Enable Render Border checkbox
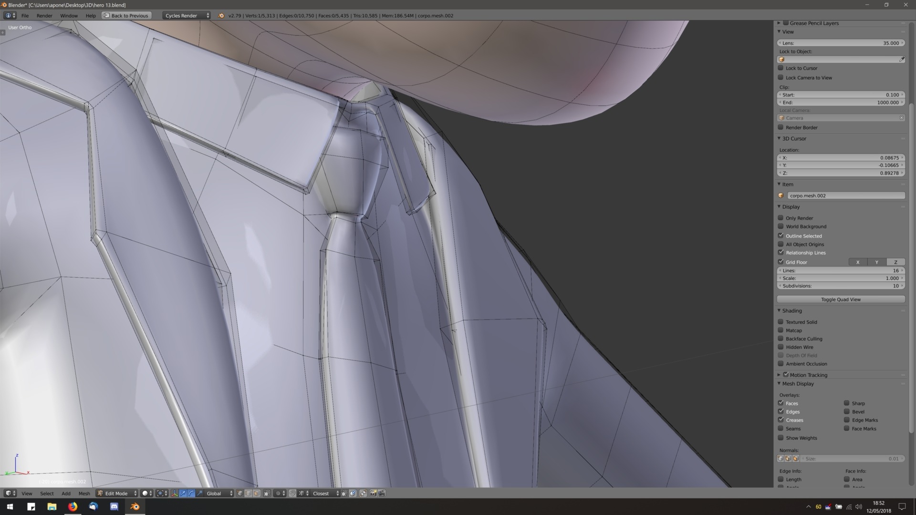Screen dimensions: 916x515 [781, 127]
